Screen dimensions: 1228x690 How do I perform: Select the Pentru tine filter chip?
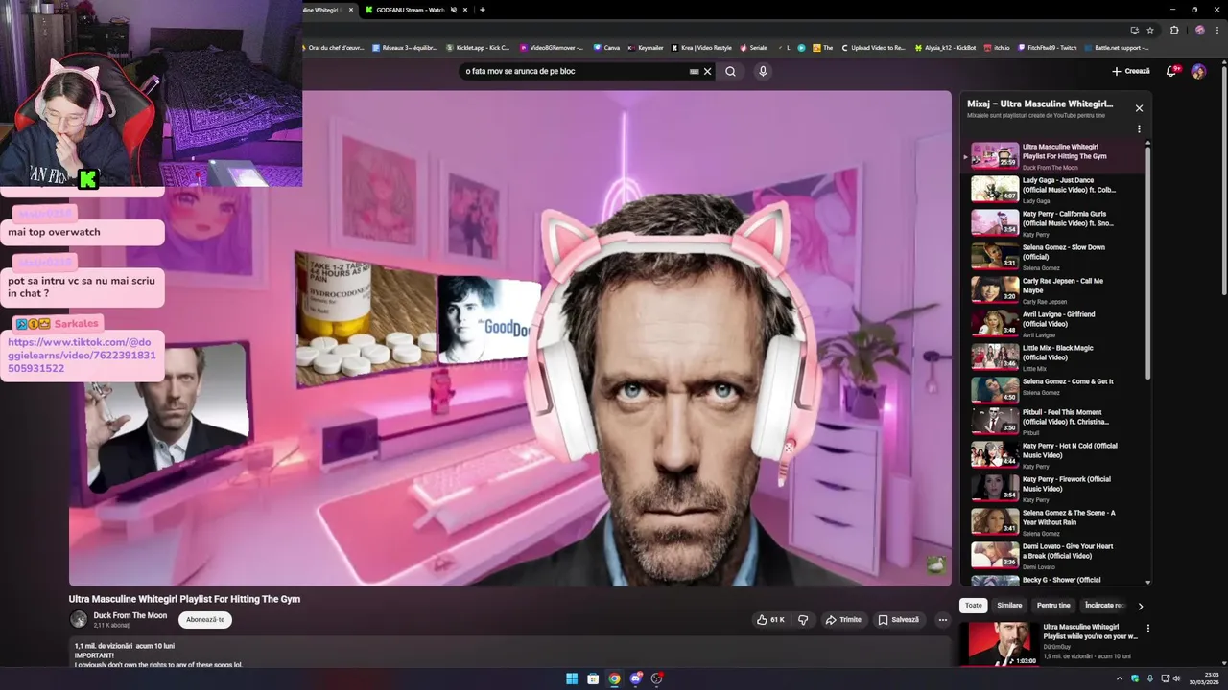click(x=1053, y=606)
